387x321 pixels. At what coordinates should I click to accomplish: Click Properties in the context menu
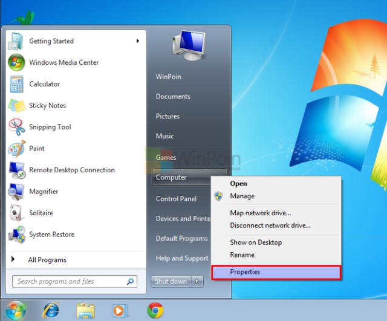(x=276, y=272)
